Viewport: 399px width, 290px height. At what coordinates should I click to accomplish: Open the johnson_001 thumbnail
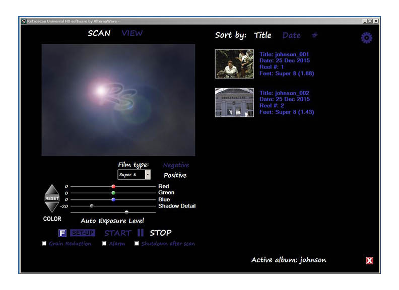tap(234, 64)
